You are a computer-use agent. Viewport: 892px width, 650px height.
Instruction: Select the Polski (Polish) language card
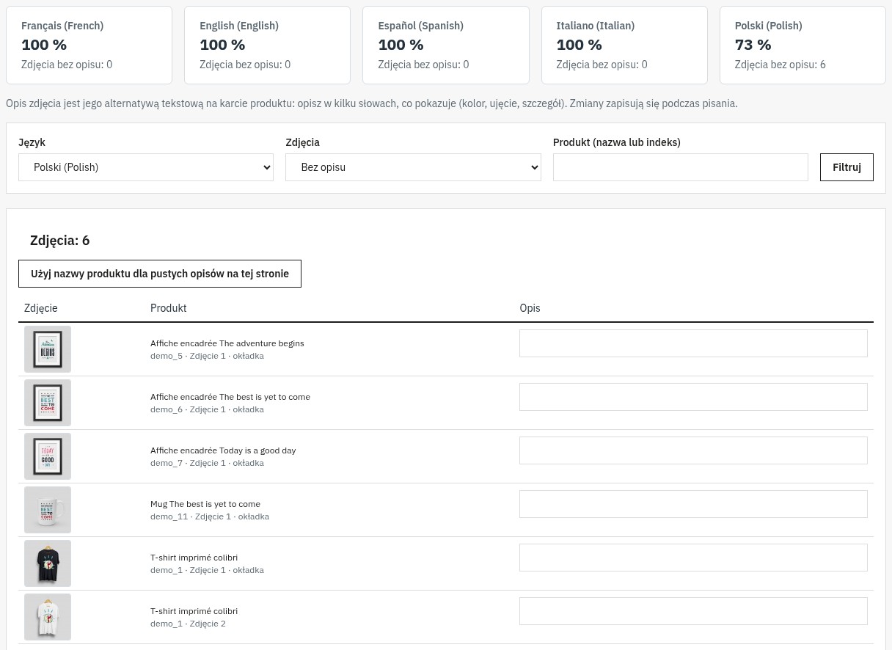tap(803, 45)
